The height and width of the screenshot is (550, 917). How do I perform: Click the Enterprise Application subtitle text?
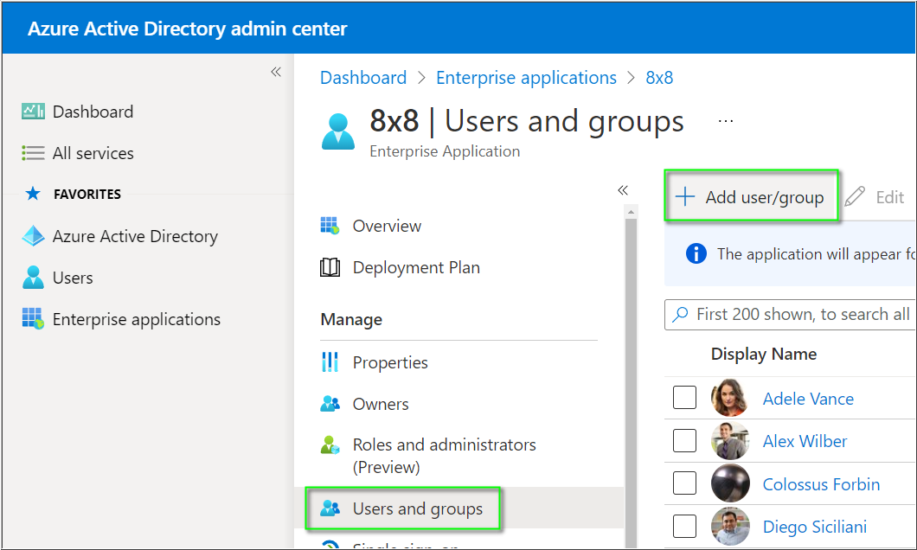click(445, 151)
